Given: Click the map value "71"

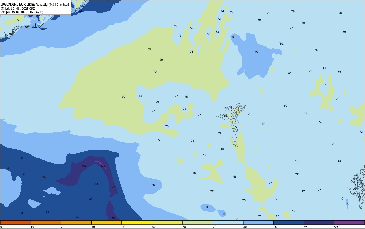Looking at the screenshot, I should (192, 52).
